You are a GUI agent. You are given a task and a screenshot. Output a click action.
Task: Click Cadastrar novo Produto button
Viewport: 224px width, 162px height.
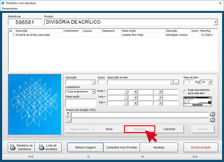tap(122, 147)
